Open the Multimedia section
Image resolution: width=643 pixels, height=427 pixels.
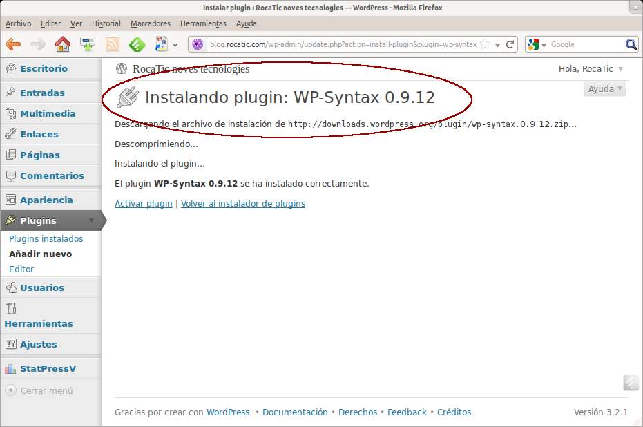[x=48, y=113]
